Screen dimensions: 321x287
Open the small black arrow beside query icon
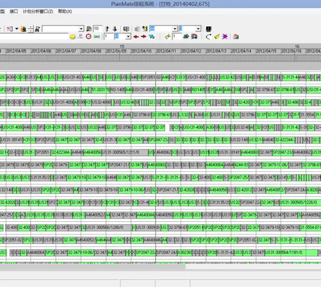click(17, 29)
